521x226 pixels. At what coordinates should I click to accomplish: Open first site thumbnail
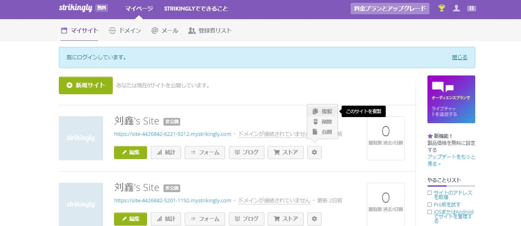click(x=81, y=138)
